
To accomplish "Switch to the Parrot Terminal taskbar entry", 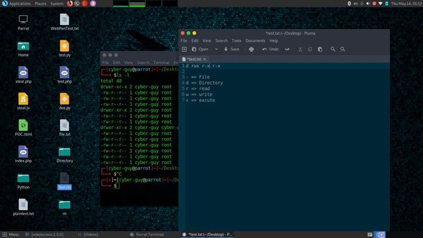I will (147, 235).
